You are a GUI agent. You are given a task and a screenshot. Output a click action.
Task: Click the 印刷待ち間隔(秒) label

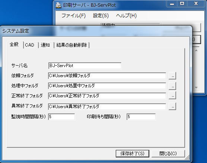pyautogui.click(x=103, y=116)
